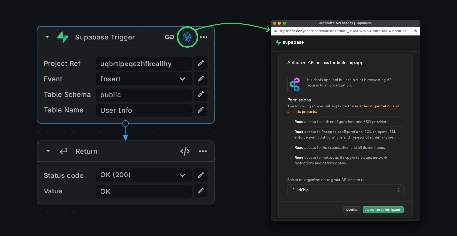
Task: Open the ellipsis menu on the Return node
Action: point(203,151)
